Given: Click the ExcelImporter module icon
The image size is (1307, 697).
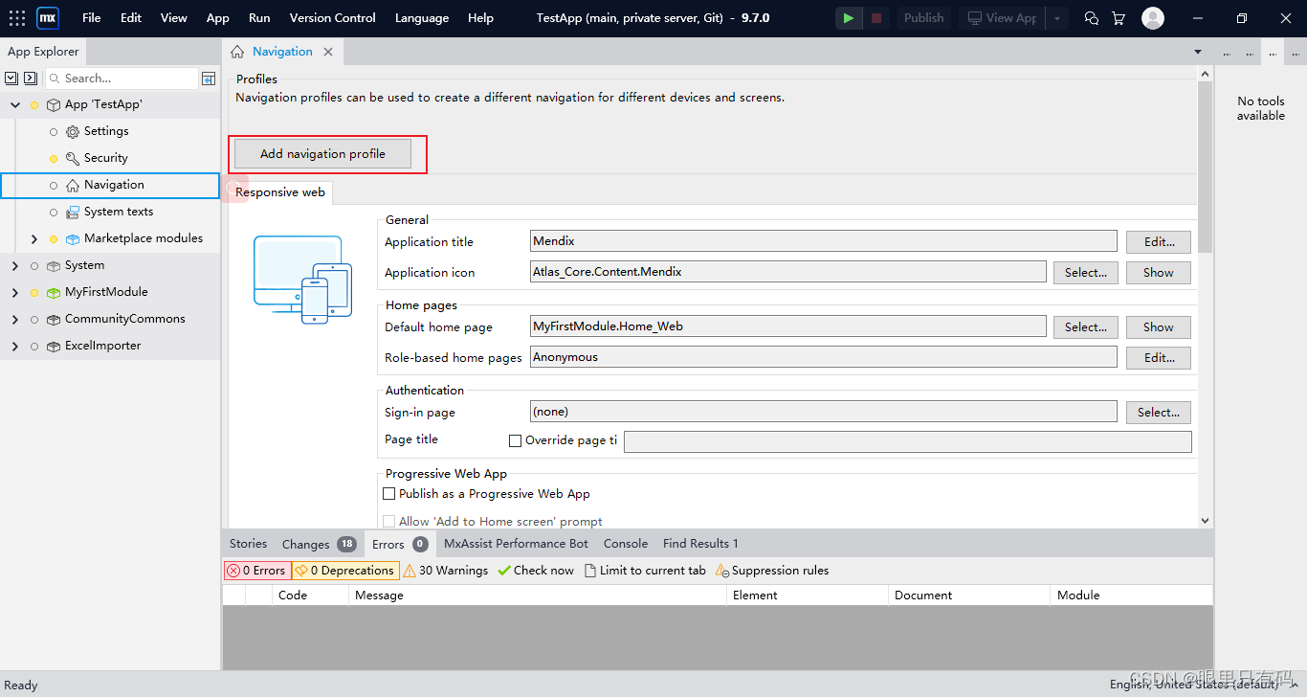Looking at the screenshot, I should pos(54,346).
